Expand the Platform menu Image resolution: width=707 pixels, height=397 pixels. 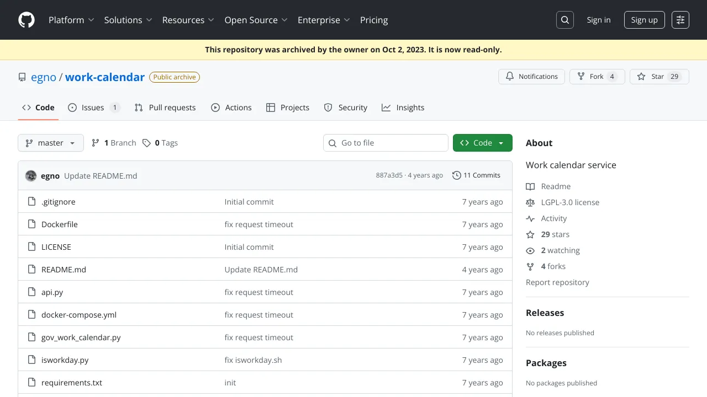point(71,20)
